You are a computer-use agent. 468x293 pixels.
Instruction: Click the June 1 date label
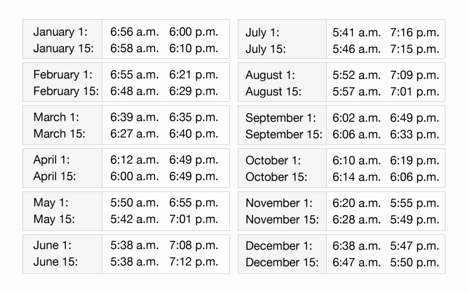tap(53, 246)
